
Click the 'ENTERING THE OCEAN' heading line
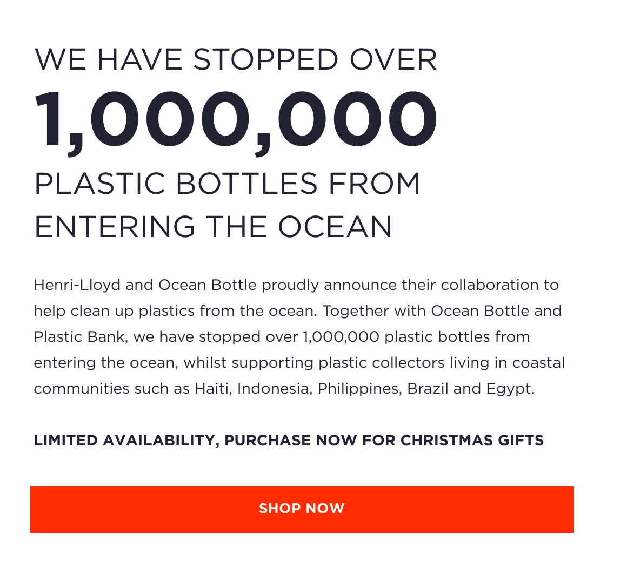pos(213,227)
